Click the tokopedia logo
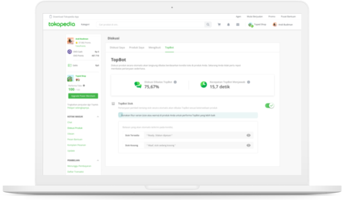The width and height of the screenshot is (342, 200). pos(62,24)
